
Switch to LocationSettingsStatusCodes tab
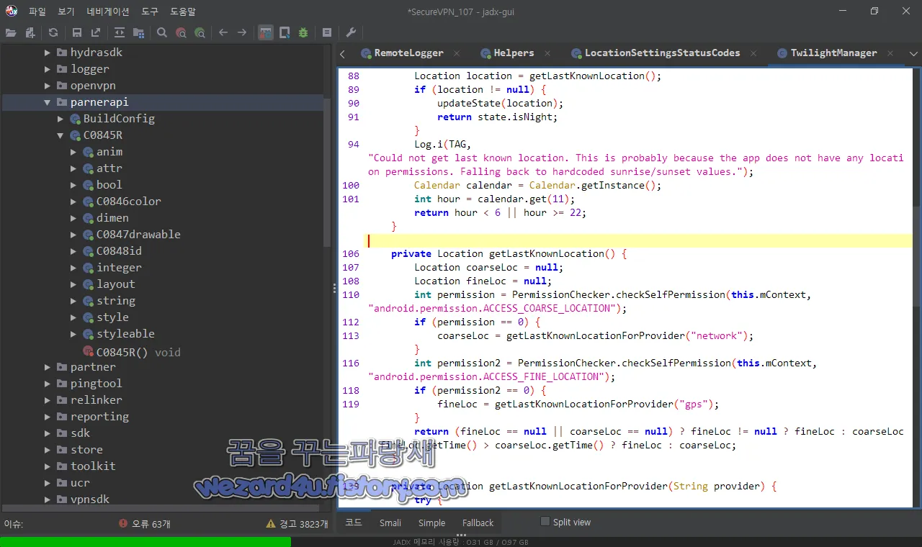pyautogui.click(x=662, y=53)
